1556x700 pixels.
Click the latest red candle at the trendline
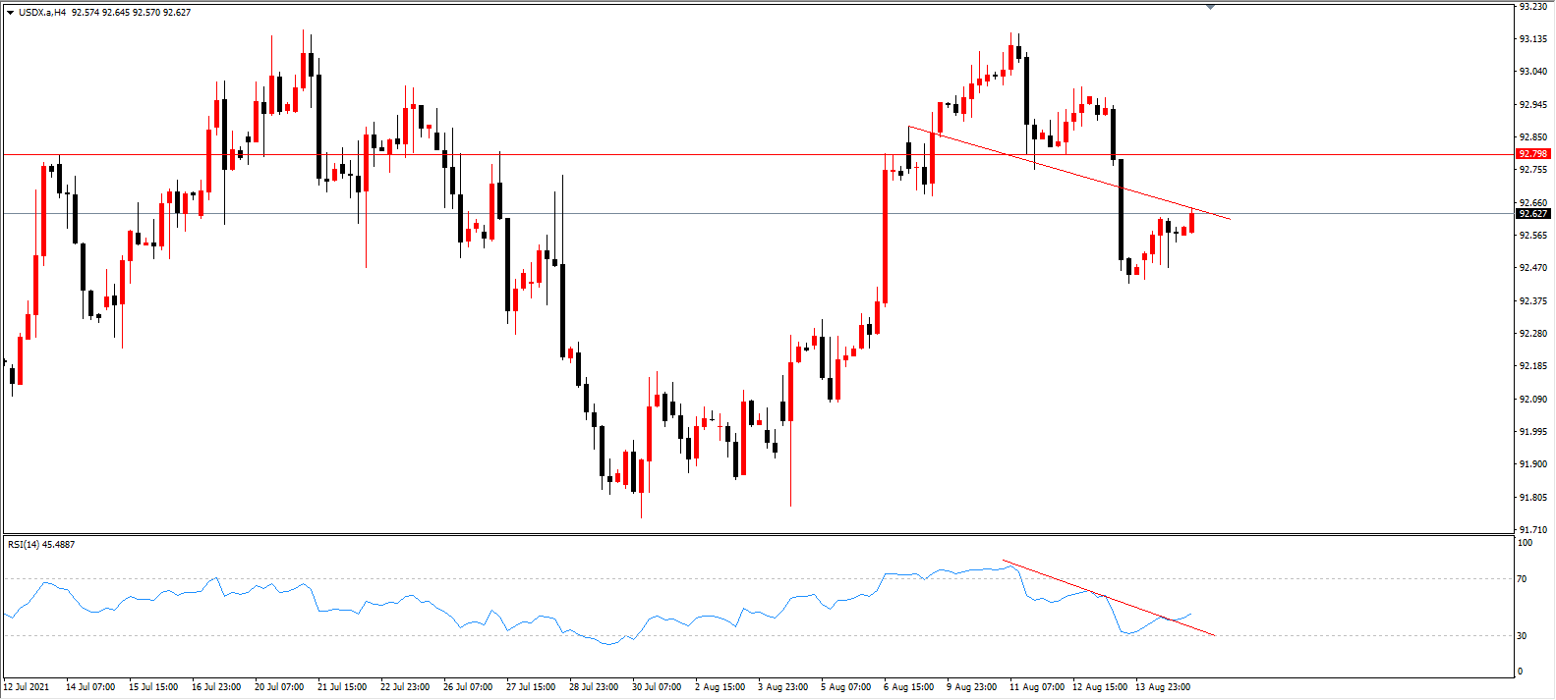pyautogui.click(x=1191, y=222)
